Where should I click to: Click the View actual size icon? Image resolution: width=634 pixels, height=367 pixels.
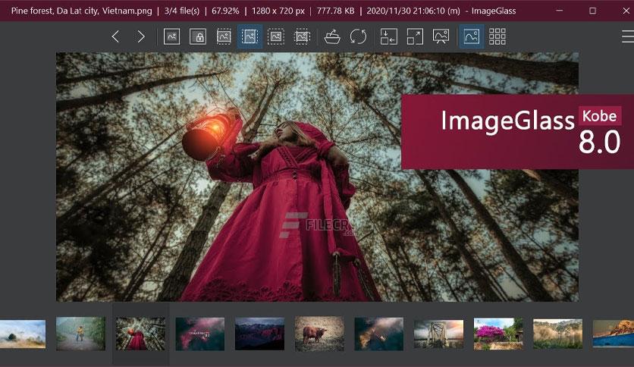click(x=172, y=37)
